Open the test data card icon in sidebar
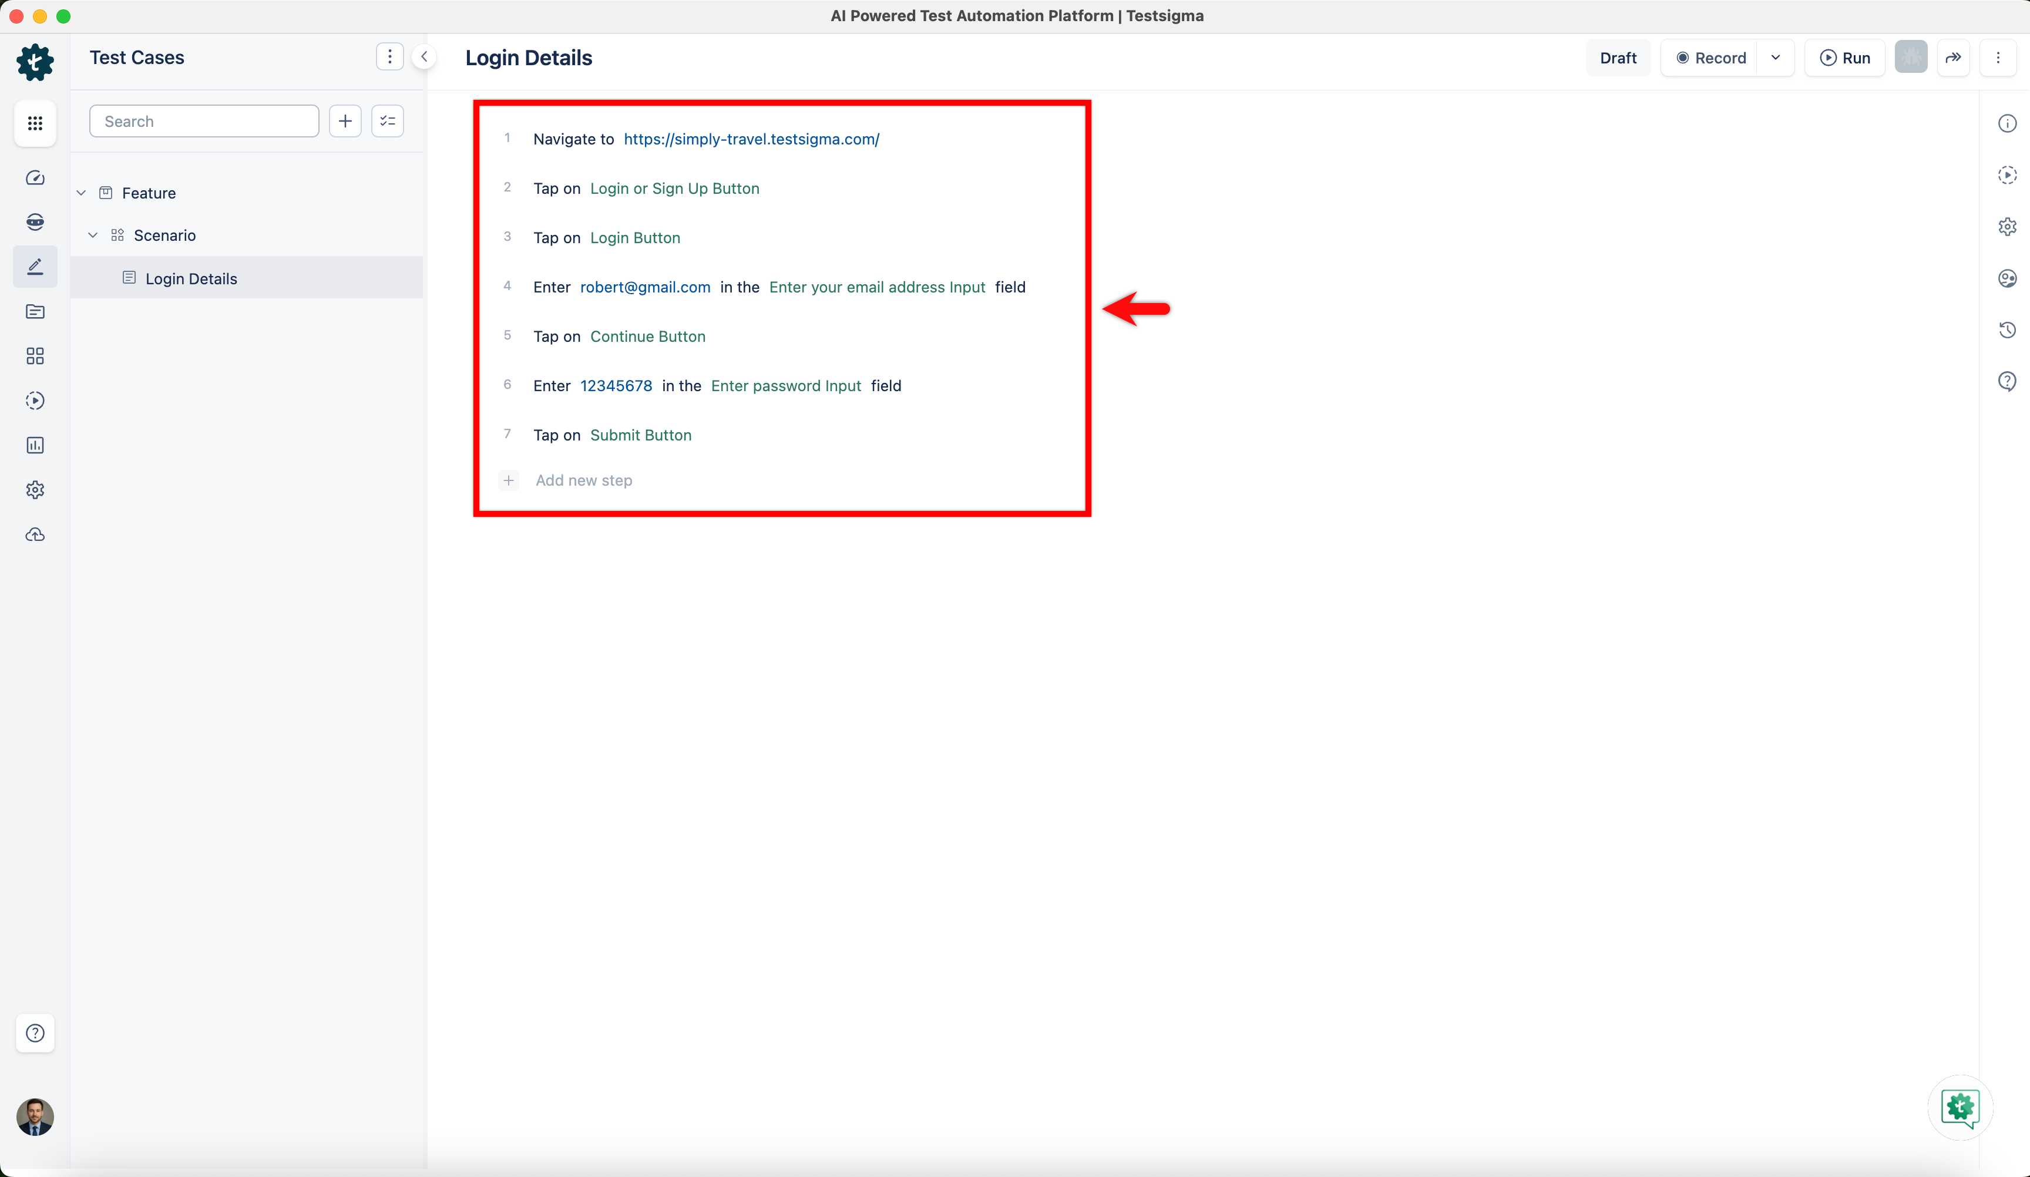Image resolution: width=2030 pixels, height=1177 pixels. click(x=35, y=312)
